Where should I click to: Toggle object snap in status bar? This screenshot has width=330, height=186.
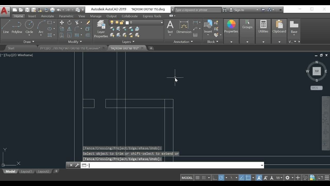point(248,178)
